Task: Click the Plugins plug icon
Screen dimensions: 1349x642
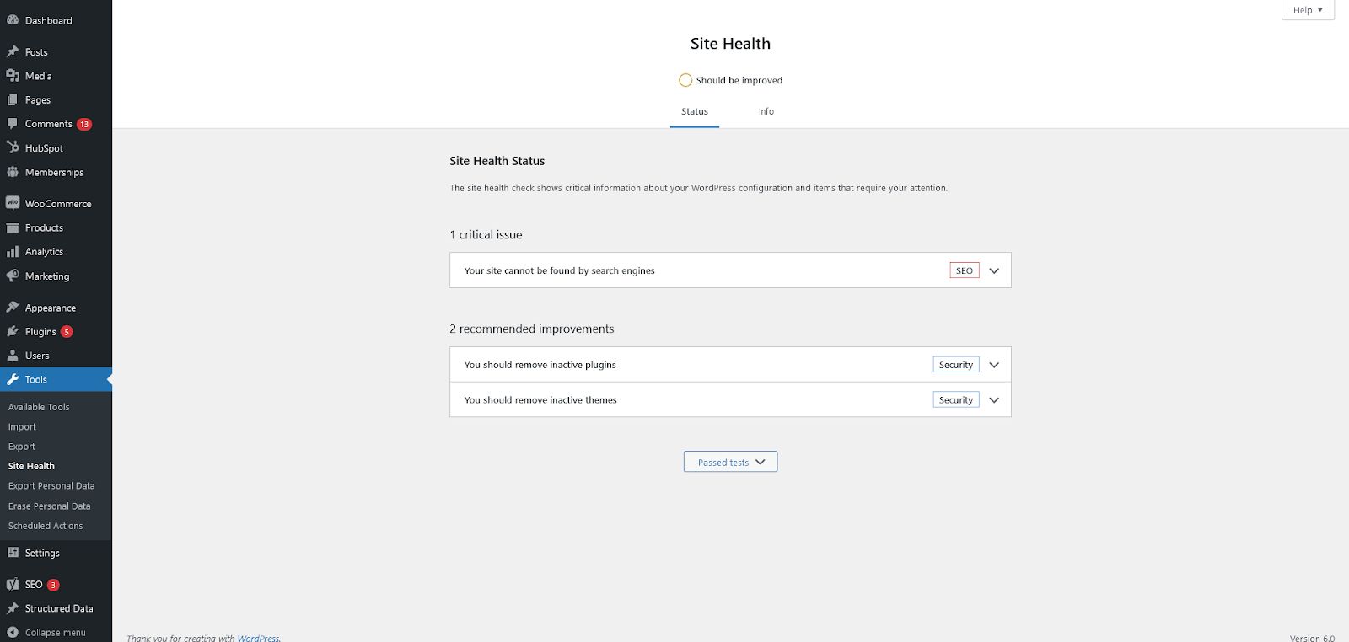Action: coord(13,331)
